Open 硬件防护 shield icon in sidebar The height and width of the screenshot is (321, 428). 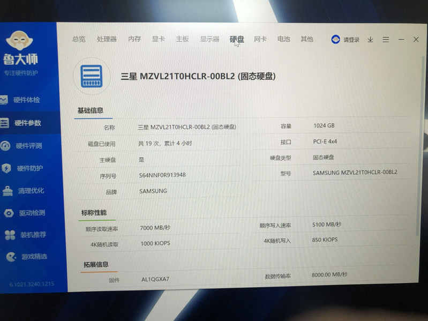(x=6, y=168)
